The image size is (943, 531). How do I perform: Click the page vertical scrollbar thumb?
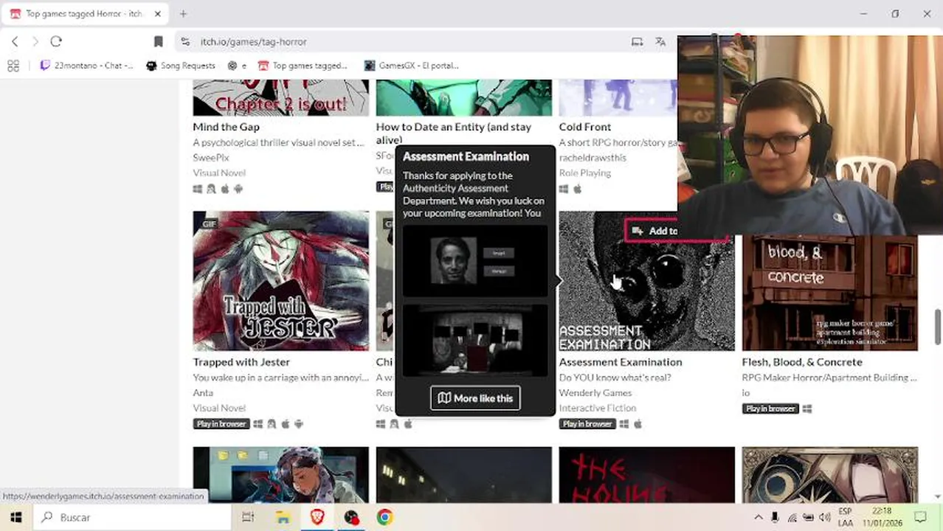(938, 327)
